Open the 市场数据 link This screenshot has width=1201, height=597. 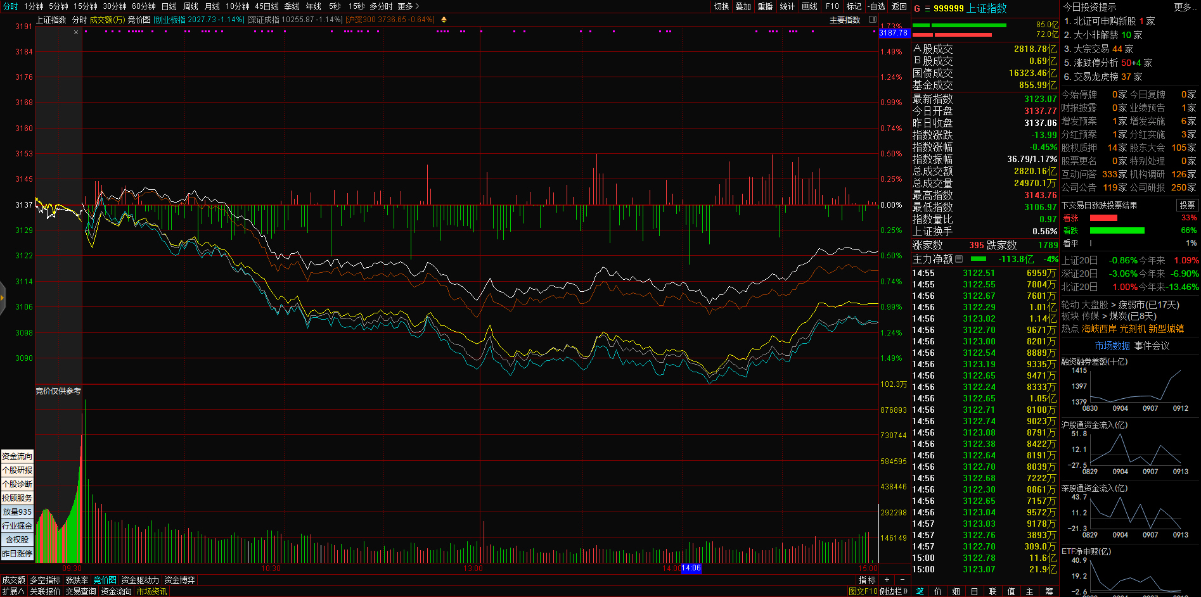pyautogui.click(x=1112, y=346)
